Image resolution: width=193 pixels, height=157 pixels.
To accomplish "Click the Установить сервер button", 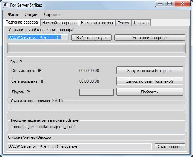I will click(x=150, y=38).
